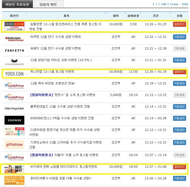
Task: Click the 11/30 participation count
Action: tap(133, 72)
